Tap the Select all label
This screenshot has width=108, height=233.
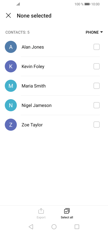(67, 217)
